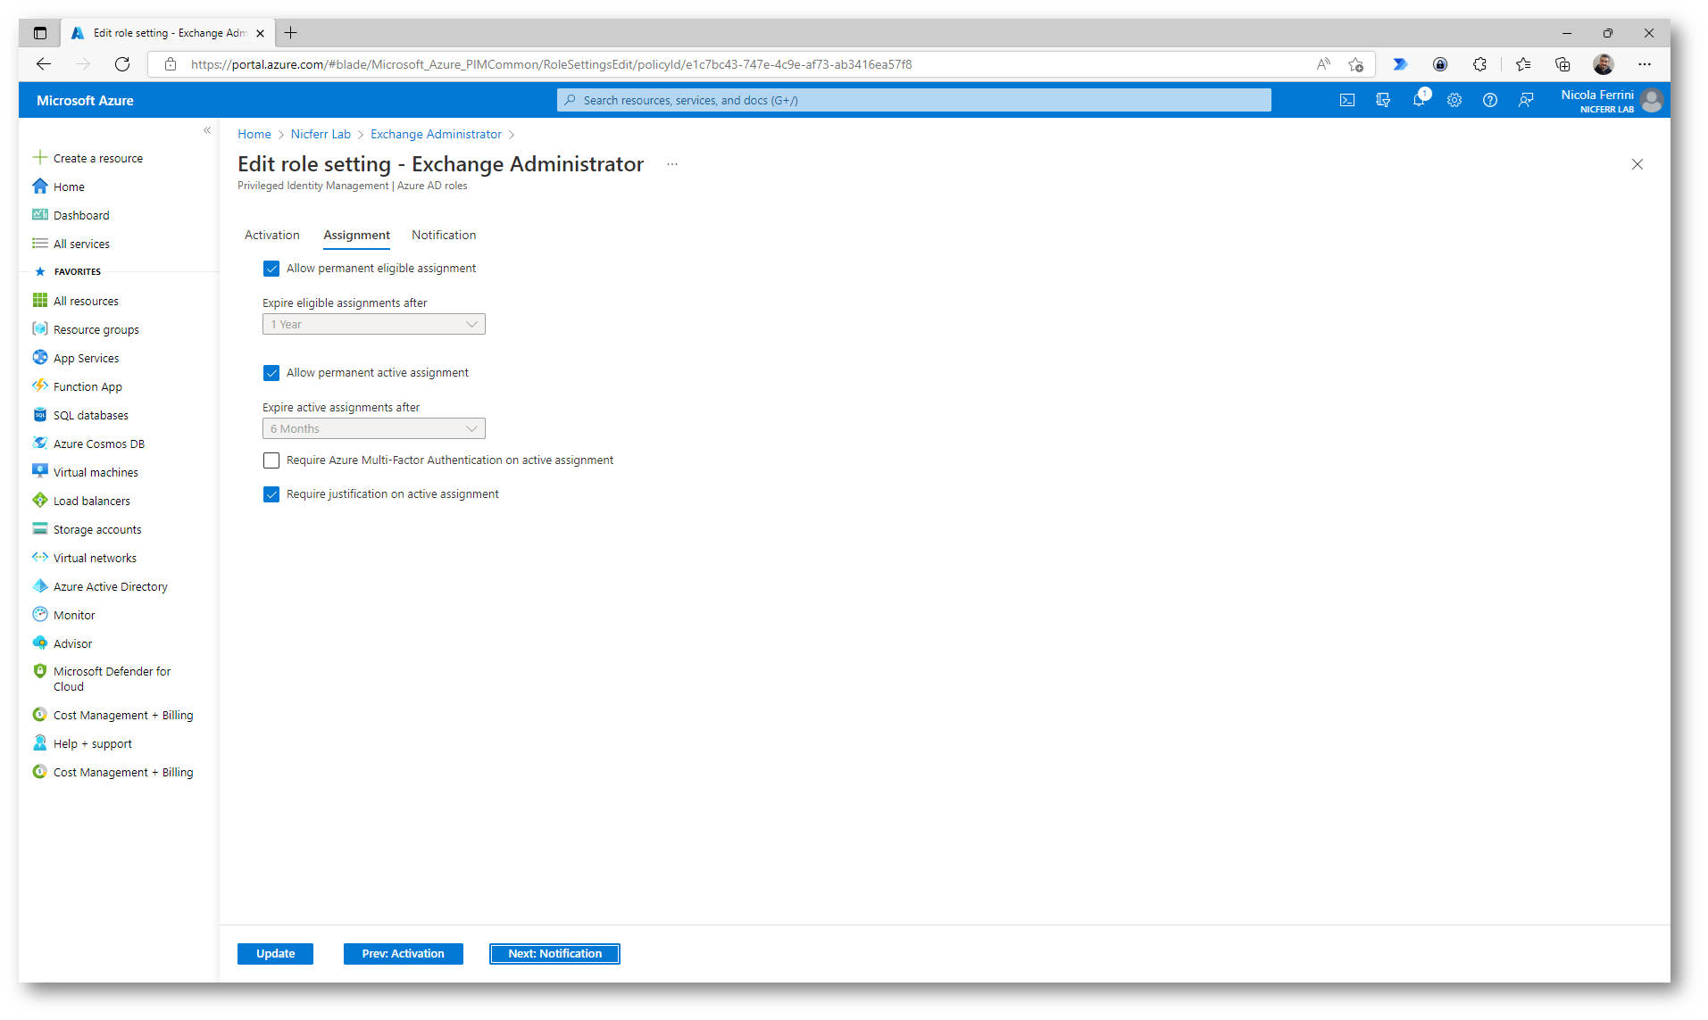This screenshot has height=1020, width=1708.
Task: Click the Azure search resources box
Action: 913,100
